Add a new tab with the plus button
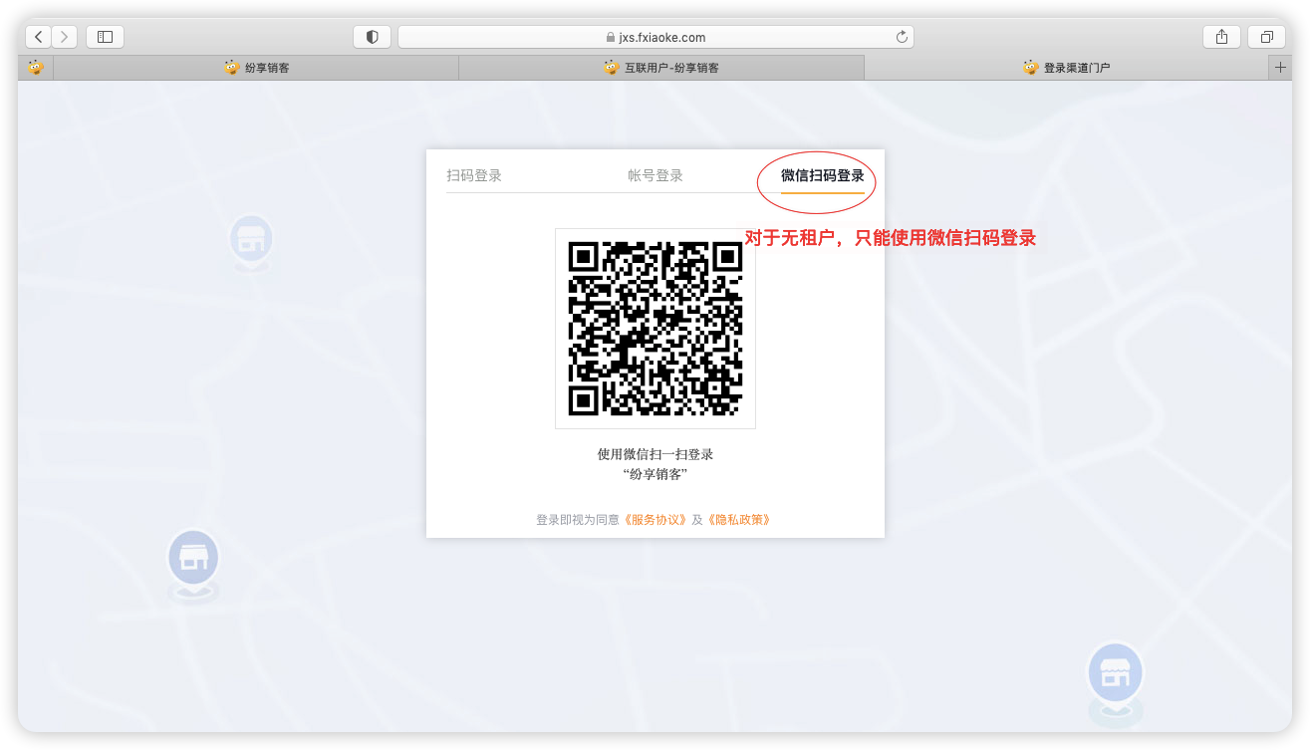Viewport: 1310px width, 750px height. tap(1280, 68)
